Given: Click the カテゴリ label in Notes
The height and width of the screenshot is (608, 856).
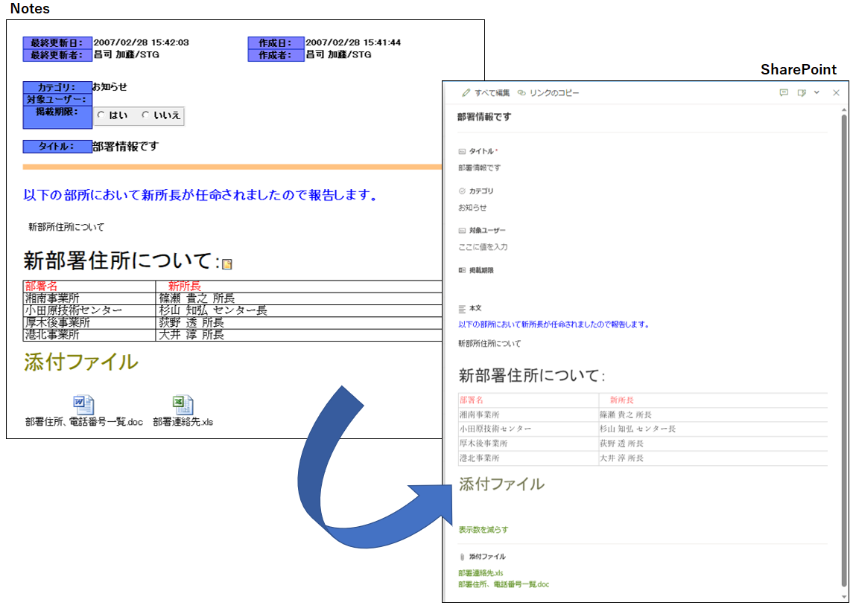Looking at the screenshot, I should coord(57,87).
